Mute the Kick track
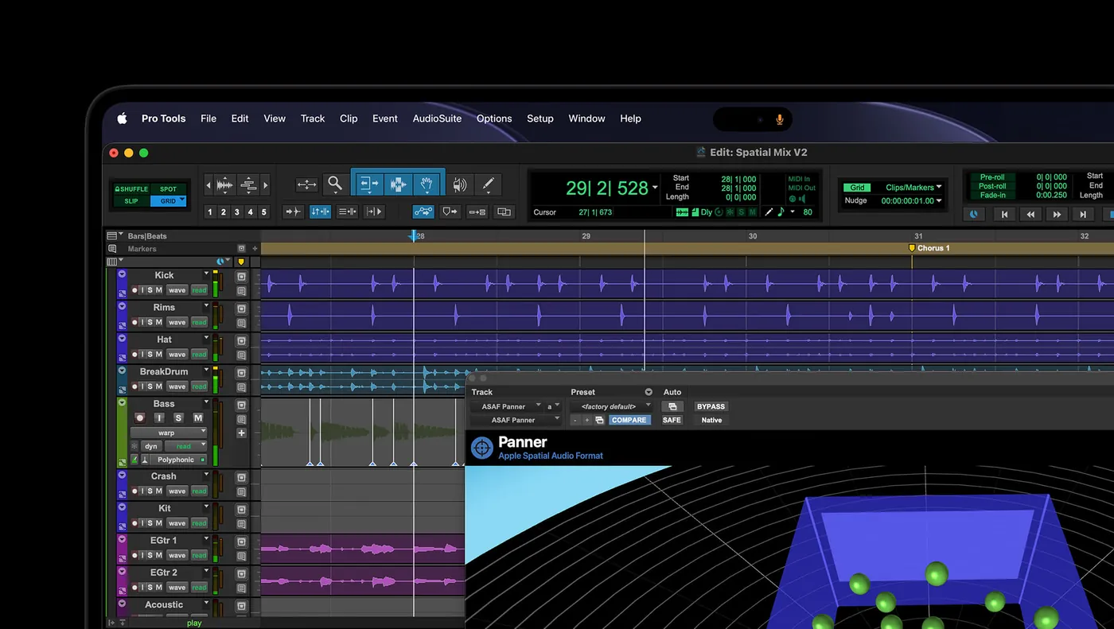 click(158, 290)
